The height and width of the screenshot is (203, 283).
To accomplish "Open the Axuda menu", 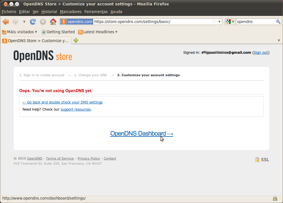I will (116, 12).
